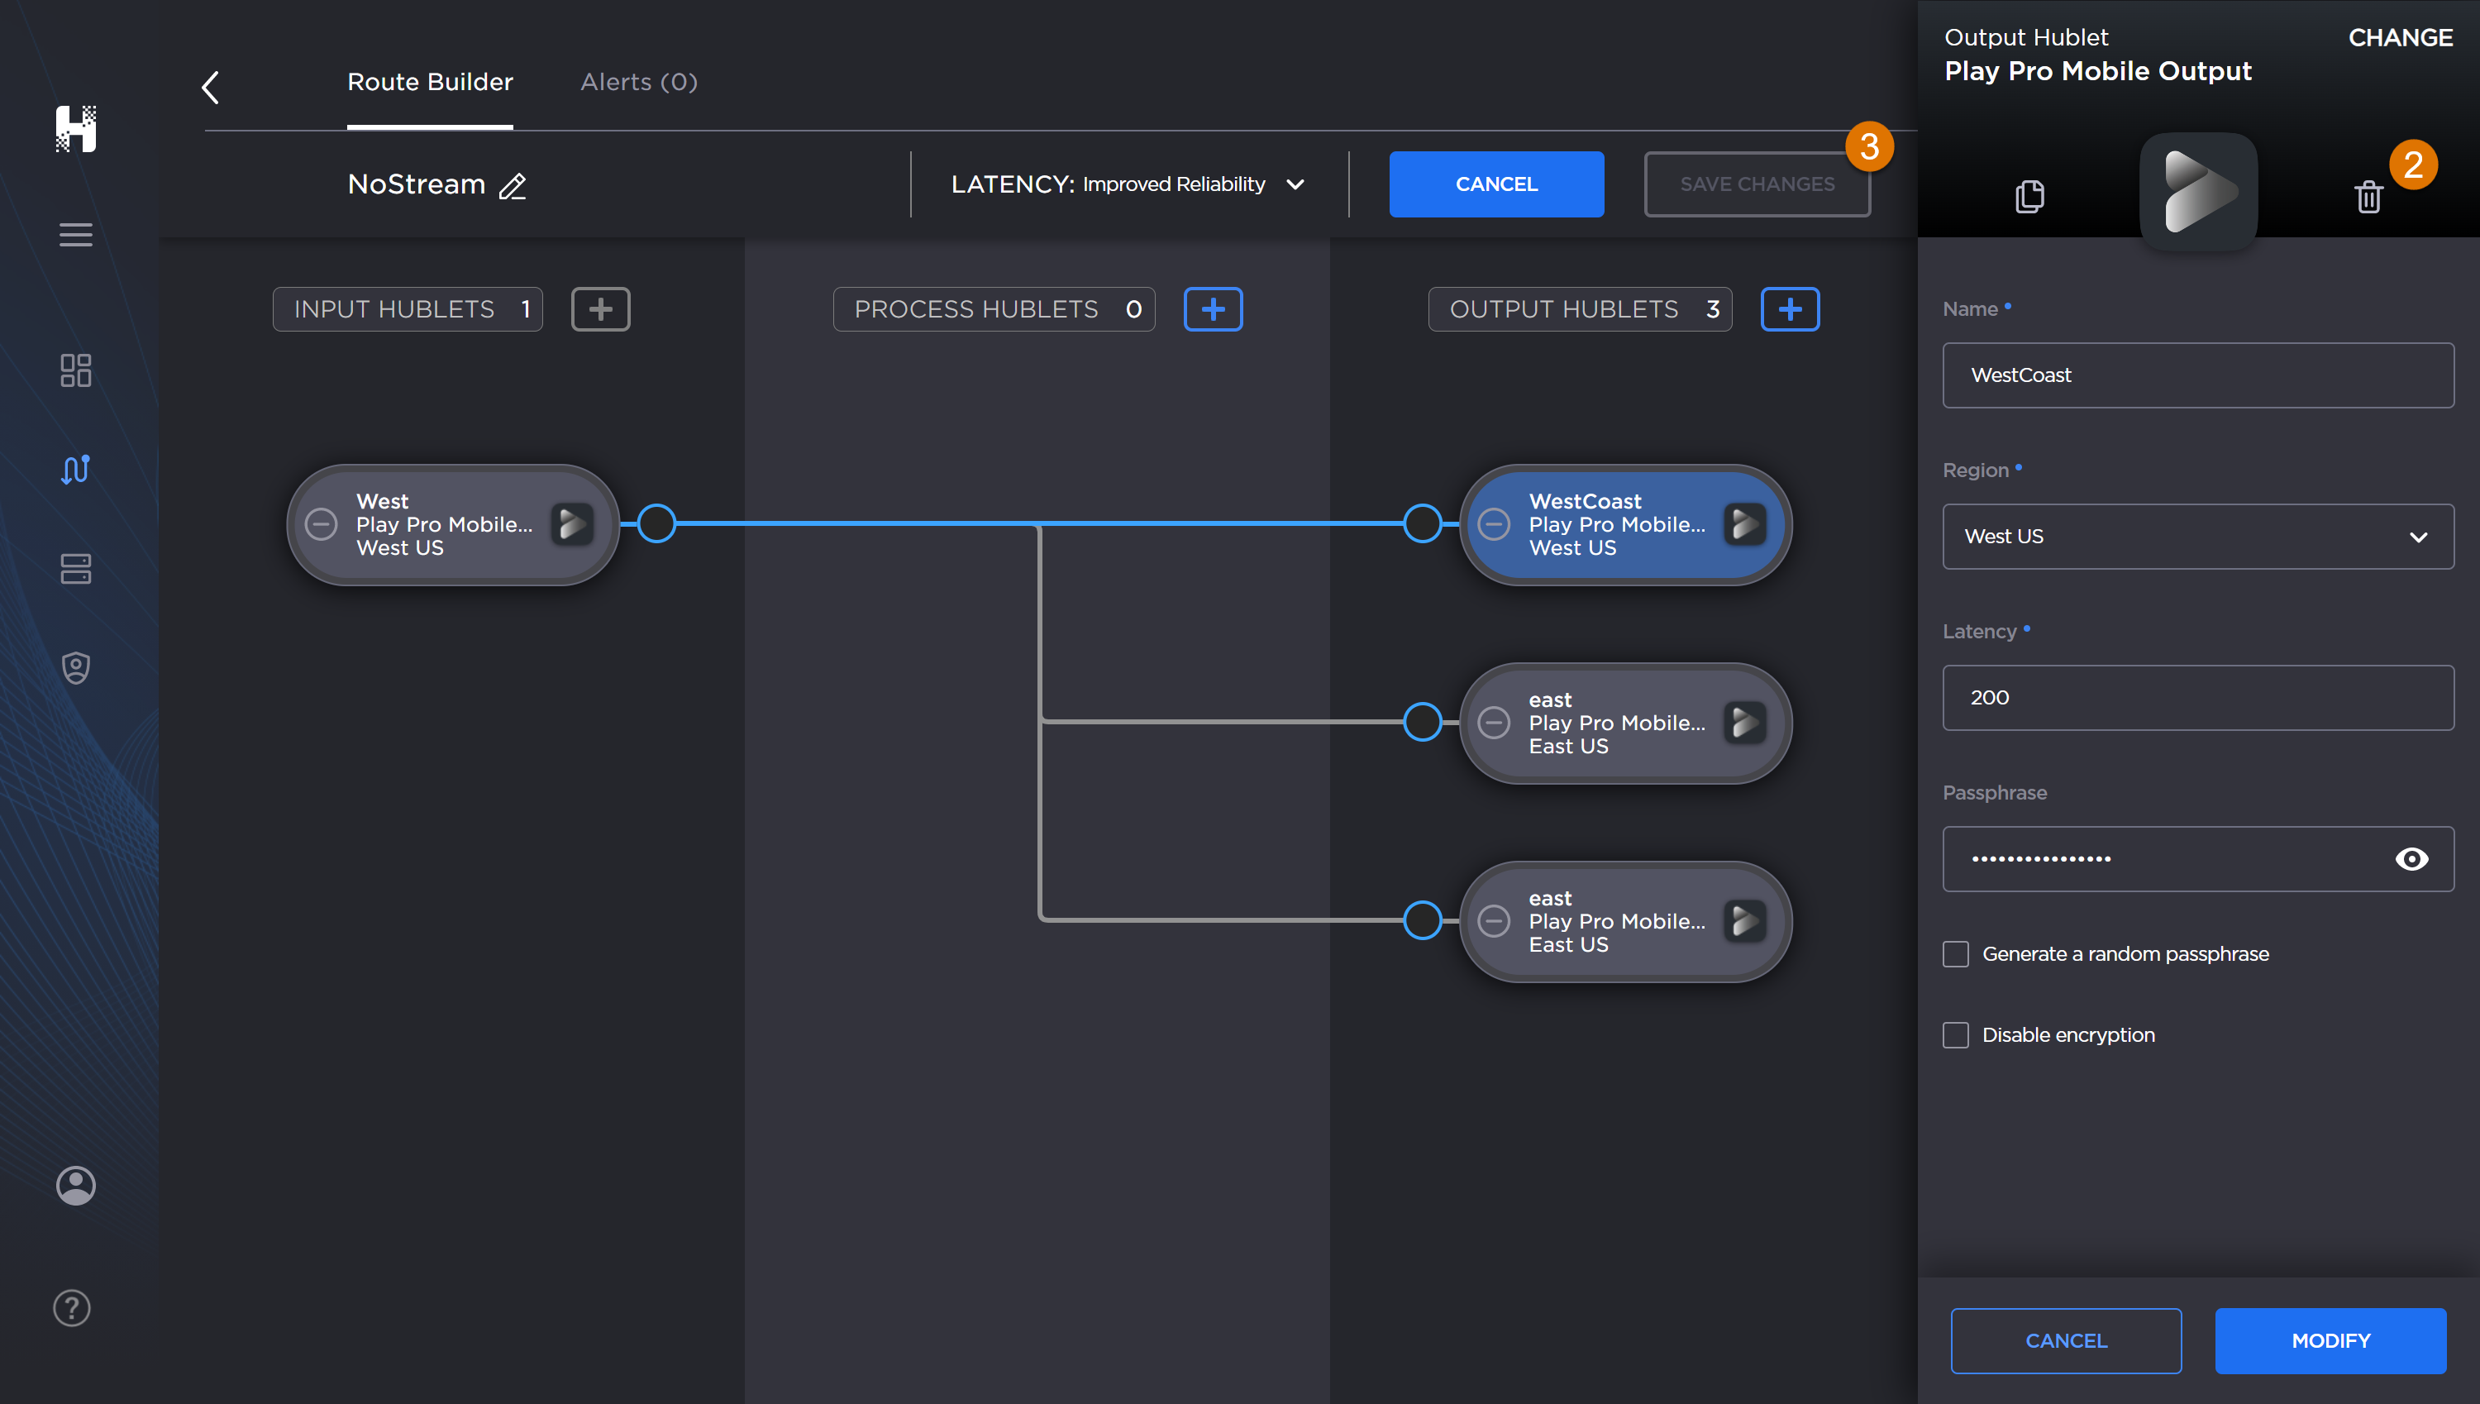
Task: Reveal the passphrase with the eye icon
Action: point(2411,858)
